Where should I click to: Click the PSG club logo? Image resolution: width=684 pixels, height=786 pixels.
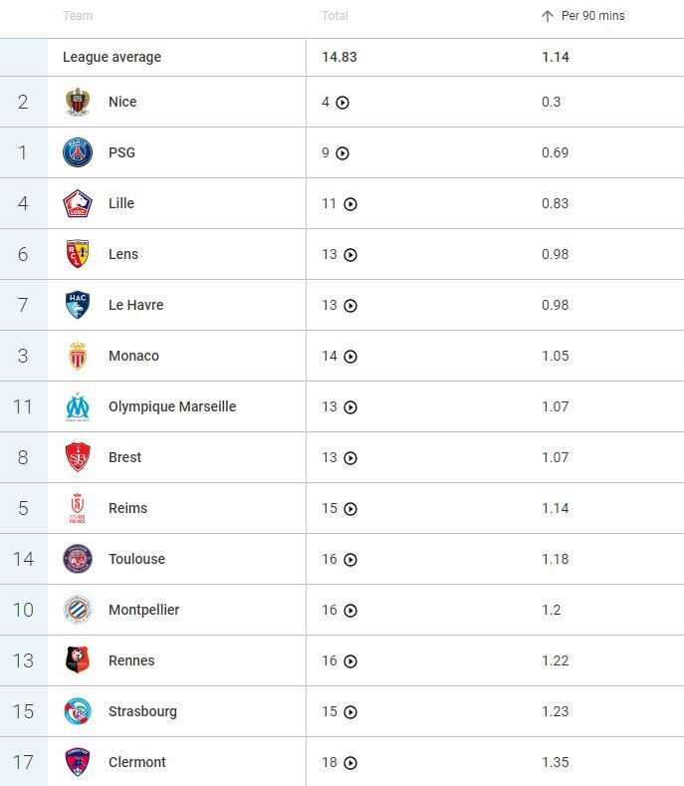click(x=78, y=152)
